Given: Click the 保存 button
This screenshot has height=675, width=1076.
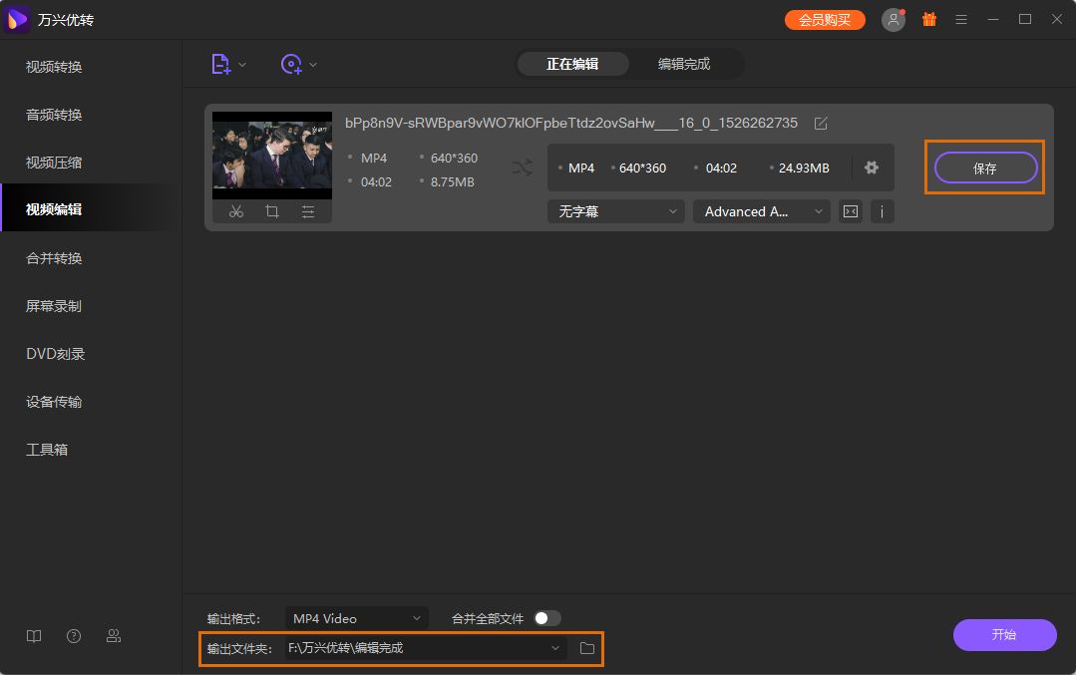Looking at the screenshot, I should [x=985, y=169].
